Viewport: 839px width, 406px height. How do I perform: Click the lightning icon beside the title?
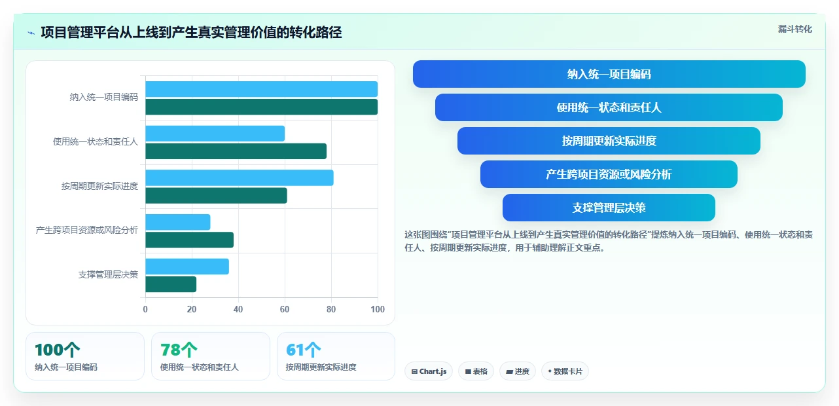pyautogui.click(x=31, y=33)
